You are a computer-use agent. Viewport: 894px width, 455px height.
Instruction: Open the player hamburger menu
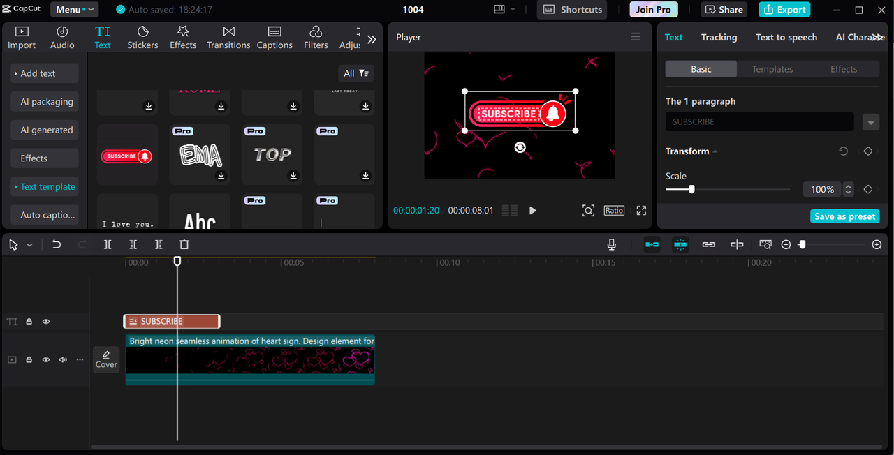coord(636,37)
